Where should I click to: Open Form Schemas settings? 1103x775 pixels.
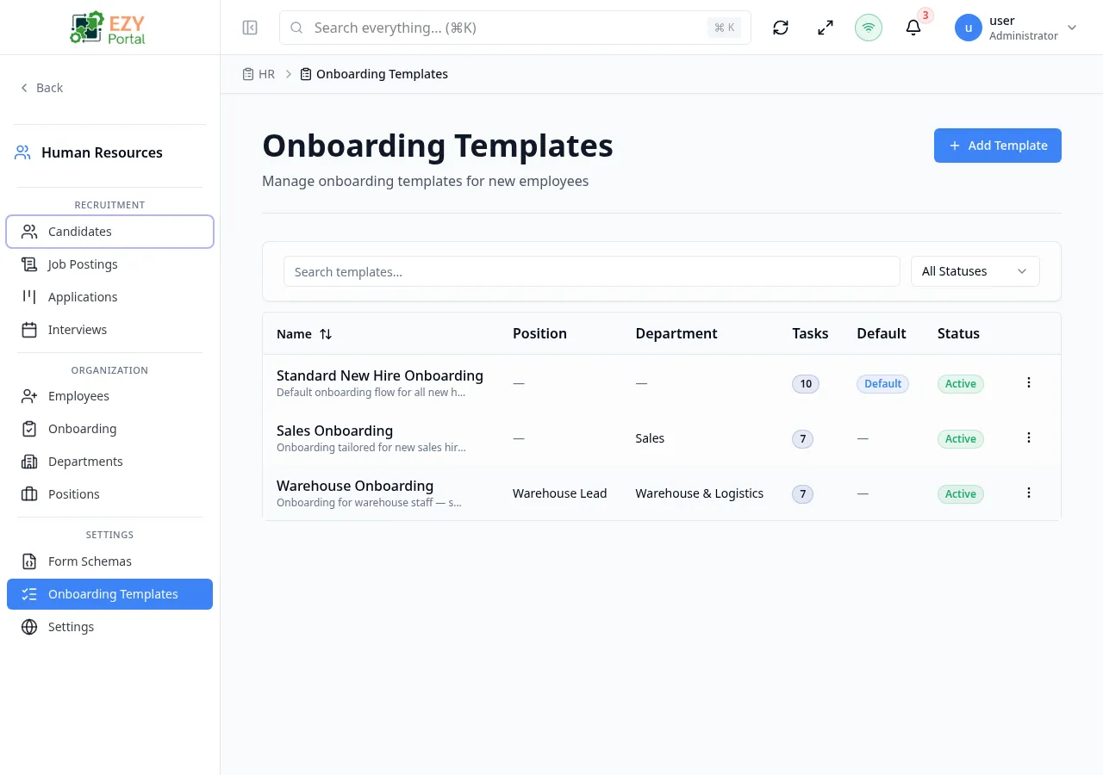tap(109, 561)
